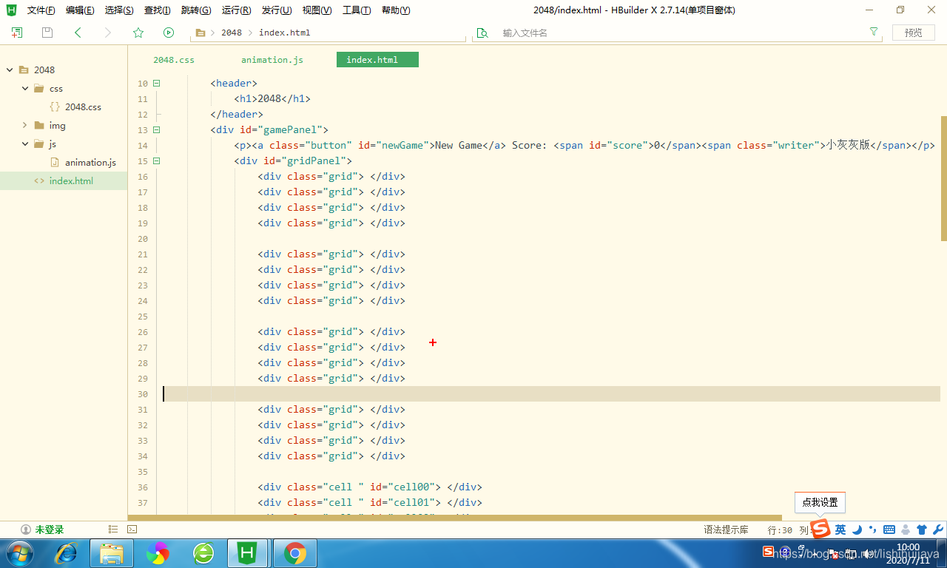
Task: Open animation.js in the project tree
Action: [90, 162]
